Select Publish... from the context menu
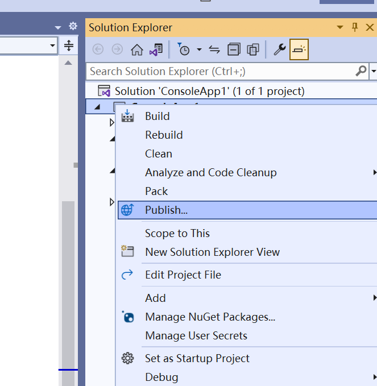Viewport: 377px width, 386px height. [x=166, y=210]
